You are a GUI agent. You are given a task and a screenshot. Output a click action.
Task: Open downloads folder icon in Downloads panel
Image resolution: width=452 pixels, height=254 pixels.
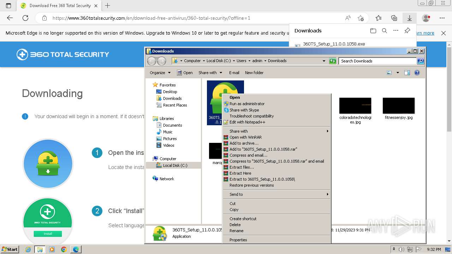(373, 31)
